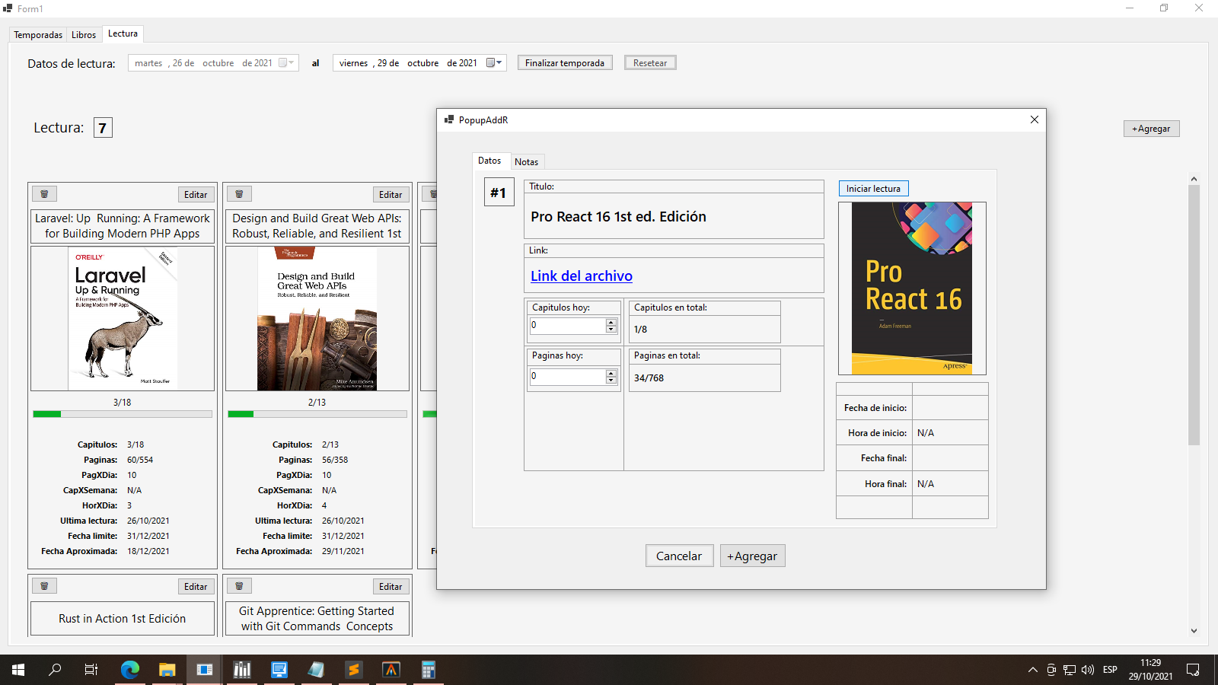Screen dimensions: 1218x685
Task: Click scrollbar down arrow in book list
Action: pyautogui.click(x=1194, y=630)
